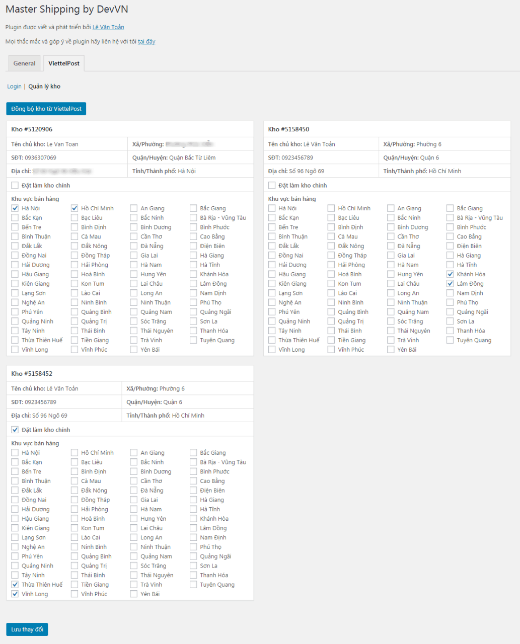Image resolution: width=520 pixels, height=644 pixels.
Task: Select Tuyên Quang in Kho #5158452
Action: [x=193, y=585]
